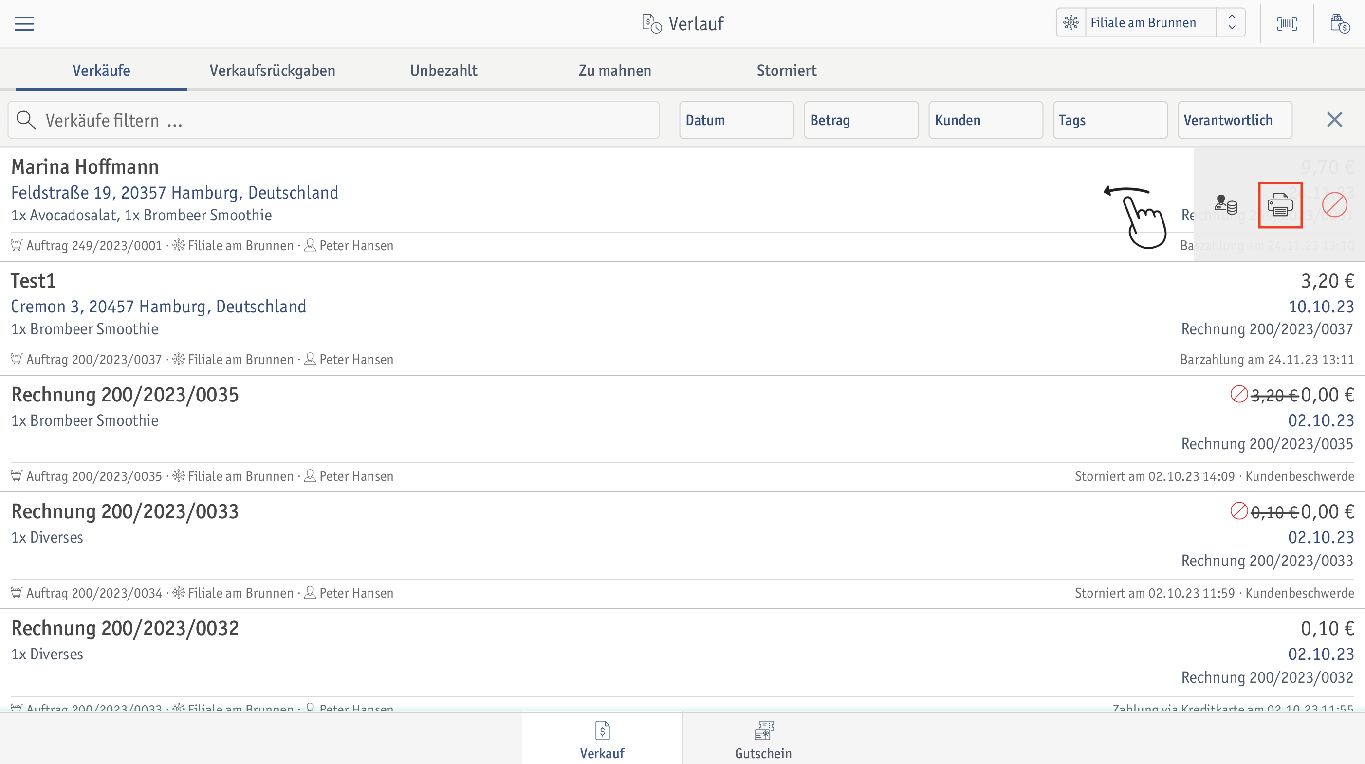Click the red cancelled icon next to 3,20 €
The width and height of the screenshot is (1365, 764).
click(1239, 394)
